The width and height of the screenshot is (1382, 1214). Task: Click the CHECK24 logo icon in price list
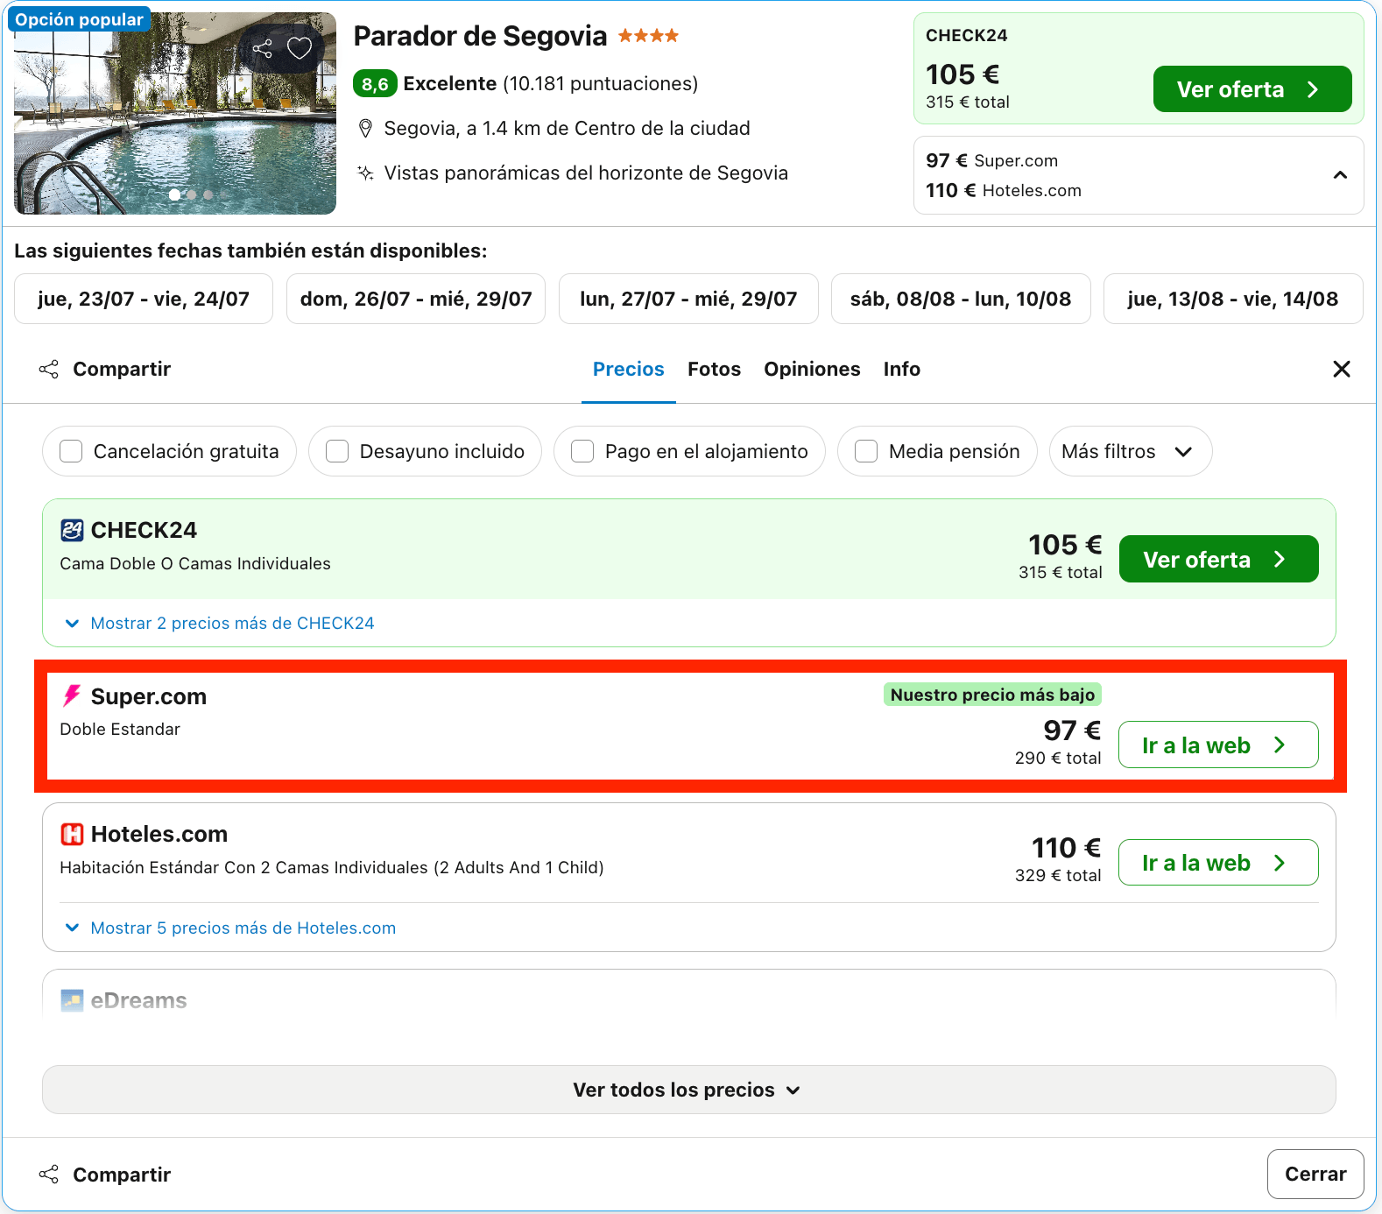[x=72, y=530]
